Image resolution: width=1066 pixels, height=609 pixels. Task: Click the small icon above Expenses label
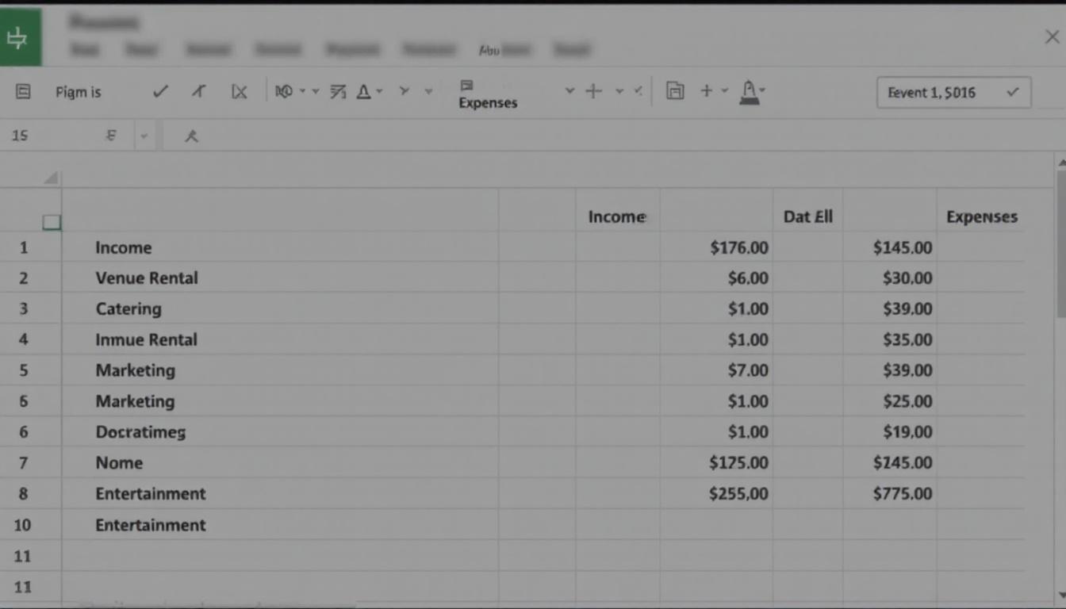(x=466, y=85)
